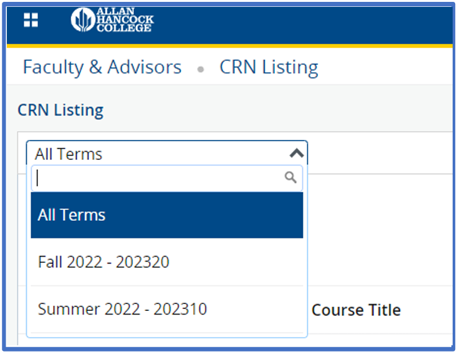Click the Allan Hancock College shield emblem
The width and height of the screenshot is (457, 354).
coord(81,21)
